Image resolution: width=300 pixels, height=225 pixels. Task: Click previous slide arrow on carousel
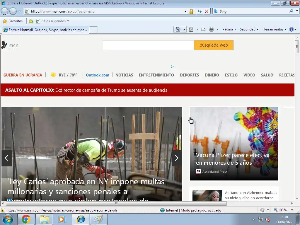[6, 158]
